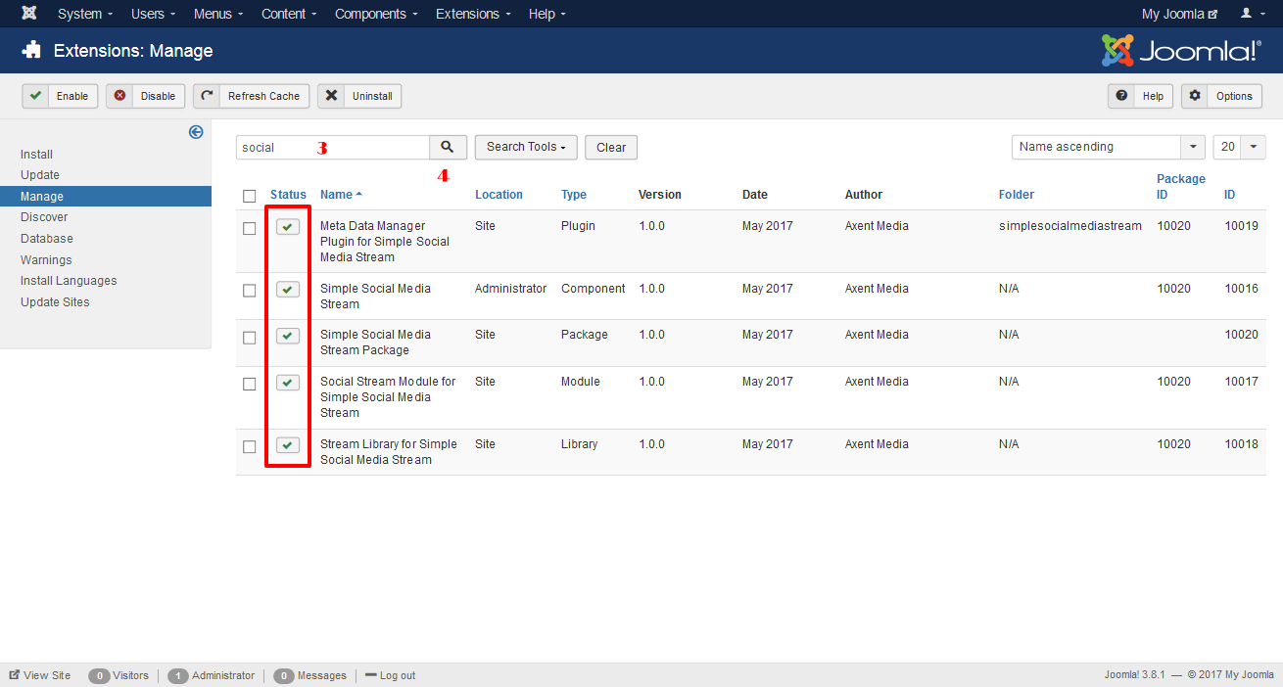Open the Help menu in top bar

click(x=546, y=14)
